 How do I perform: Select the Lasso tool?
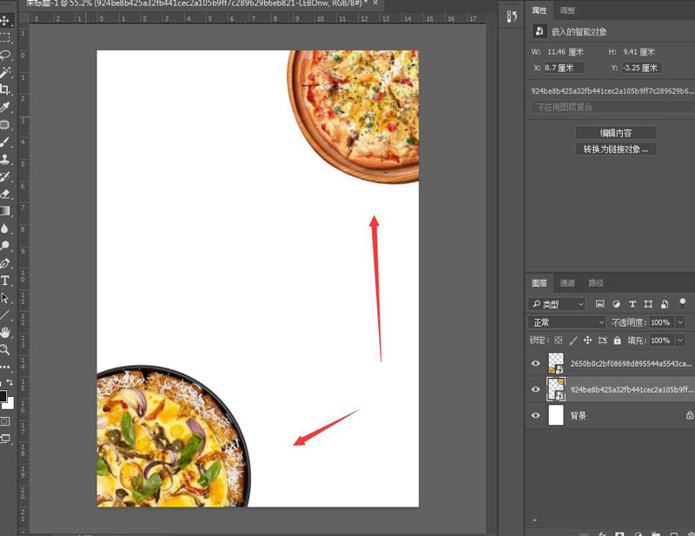coord(5,55)
